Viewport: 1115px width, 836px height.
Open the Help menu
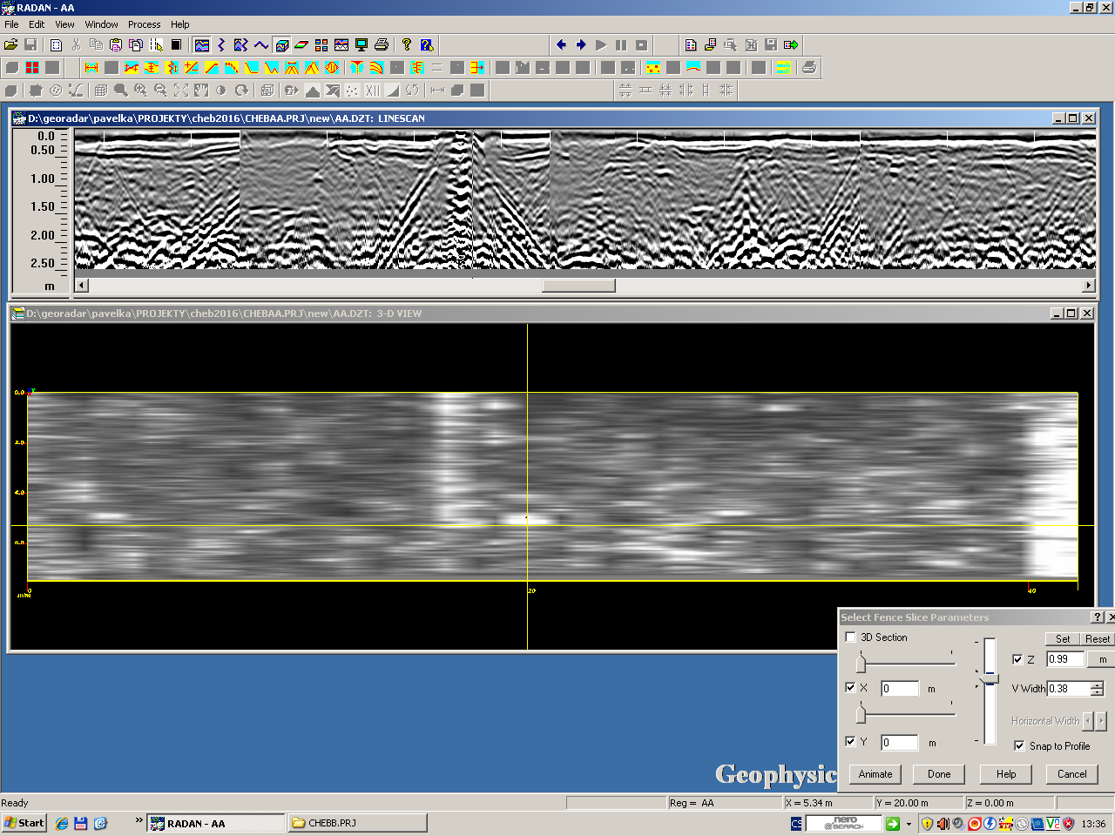tap(179, 24)
